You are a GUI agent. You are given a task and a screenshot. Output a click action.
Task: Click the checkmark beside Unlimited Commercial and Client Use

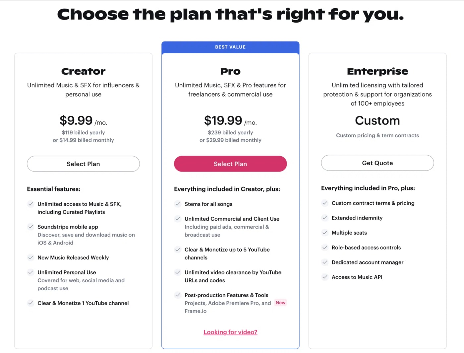click(178, 219)
